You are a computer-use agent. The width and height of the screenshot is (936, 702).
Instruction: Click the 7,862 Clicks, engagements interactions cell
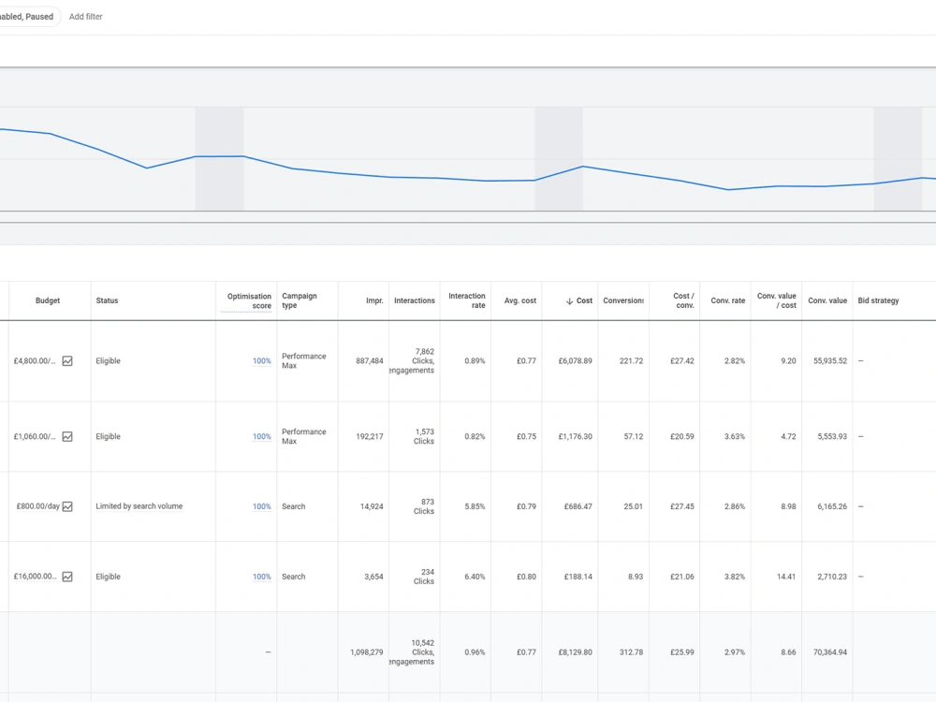pos(413,361)
